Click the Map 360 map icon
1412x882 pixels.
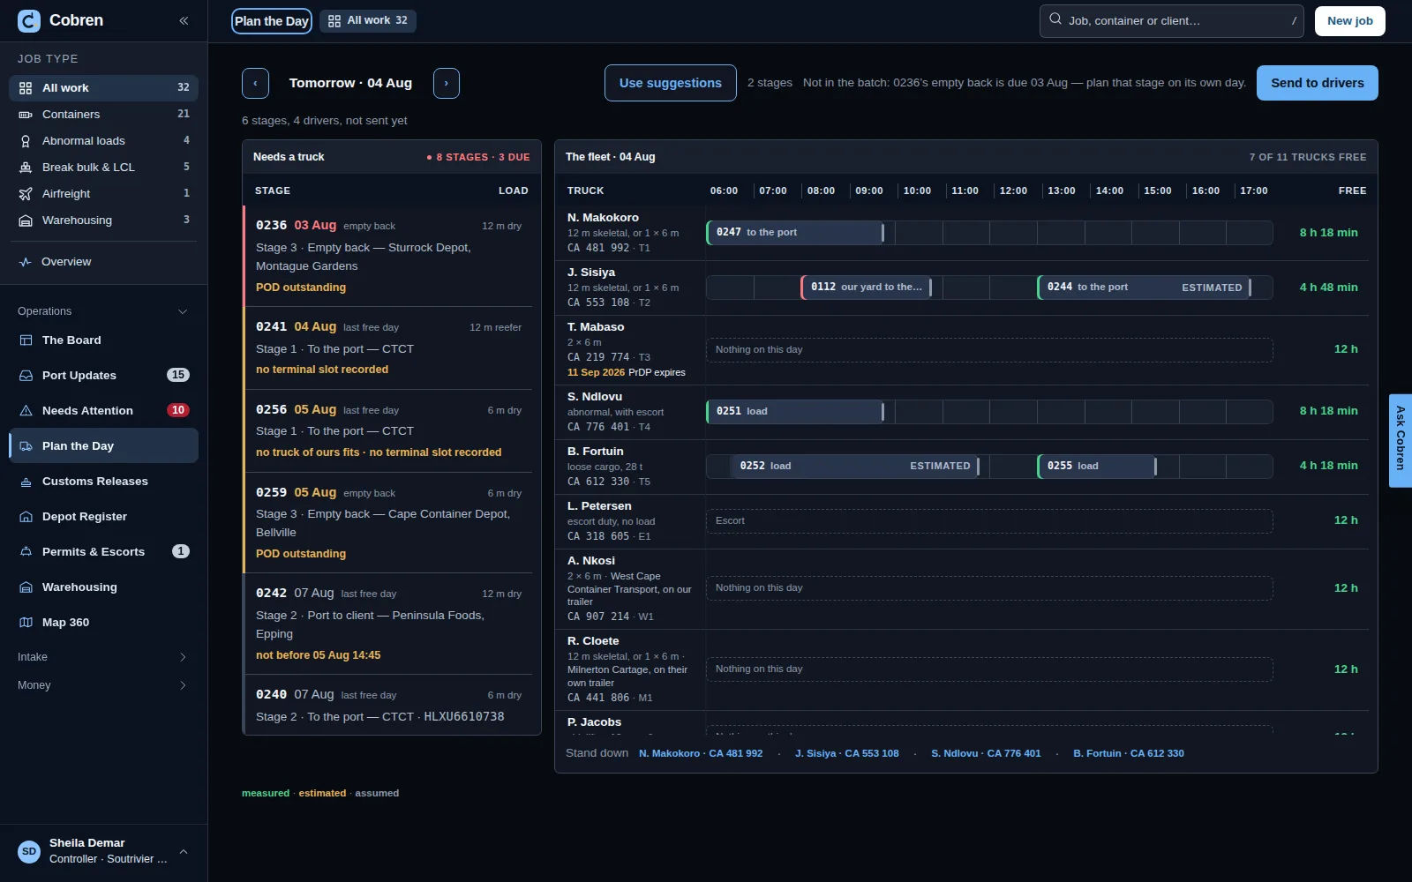coord(26,623)
